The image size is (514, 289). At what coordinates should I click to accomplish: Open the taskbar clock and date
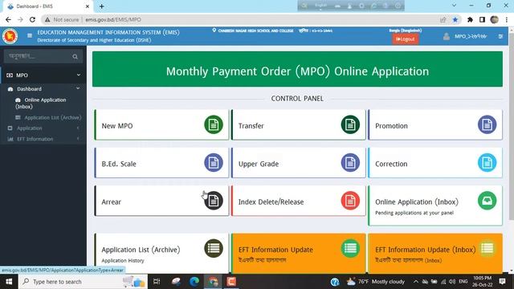tap(483, 281)
